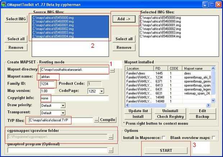Click the Add --> button
Screen dimensions: 223x157
click(124, 19)
